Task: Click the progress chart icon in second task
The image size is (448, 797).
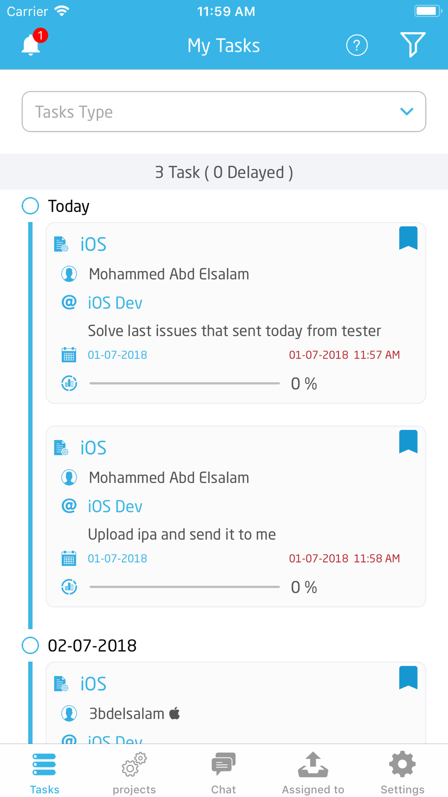Action: (69, 587)
